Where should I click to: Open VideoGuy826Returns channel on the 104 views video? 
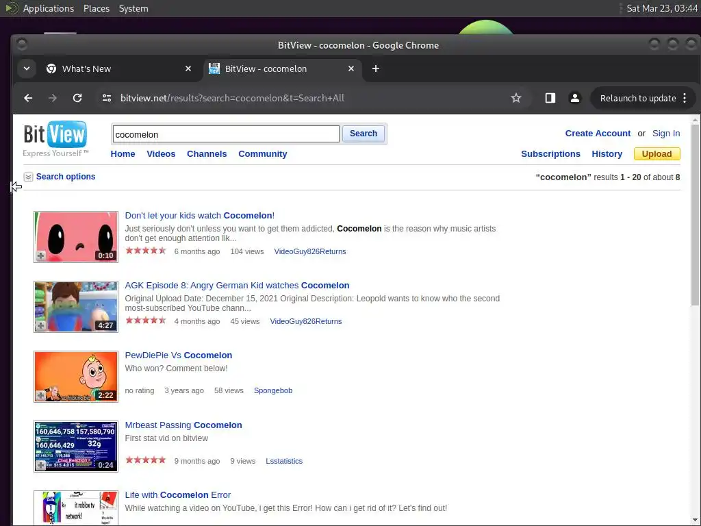click(x=310, y=251)
